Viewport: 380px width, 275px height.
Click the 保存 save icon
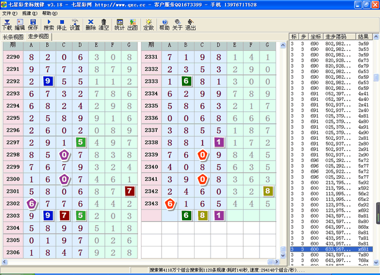click(x=33, y=25)
